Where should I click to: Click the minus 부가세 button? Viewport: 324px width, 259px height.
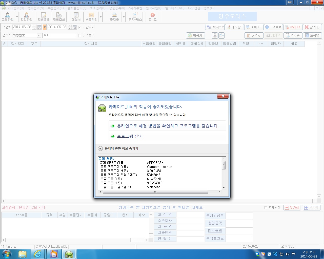[x=292, y=208]
